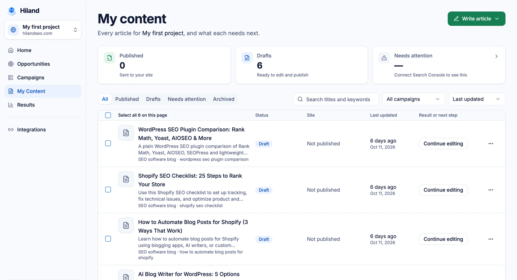
Task: Open more options for Shopify SEO Checklist row
Action: click(491, 190)
